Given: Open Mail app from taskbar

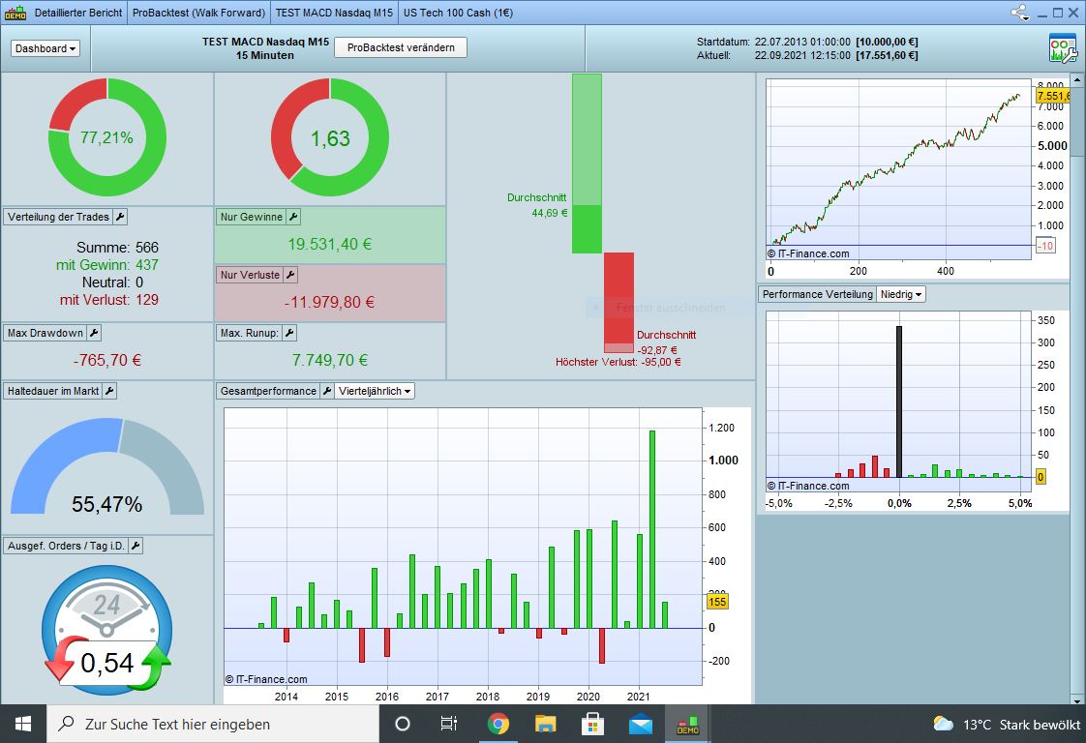Looking at the screenshot, I should [x=641, y=725].
